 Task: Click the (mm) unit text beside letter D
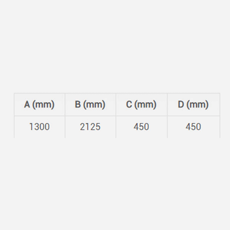coord(197,105)
